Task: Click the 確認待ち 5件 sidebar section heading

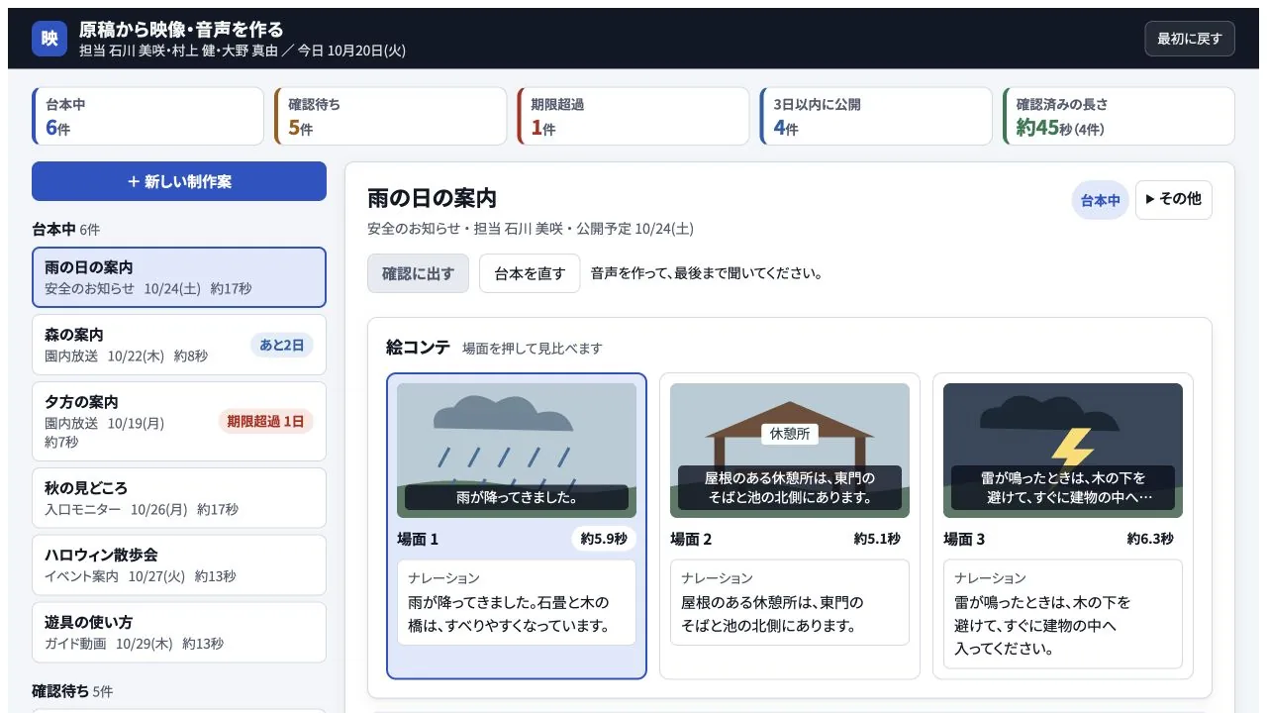Action: point(72,691)
